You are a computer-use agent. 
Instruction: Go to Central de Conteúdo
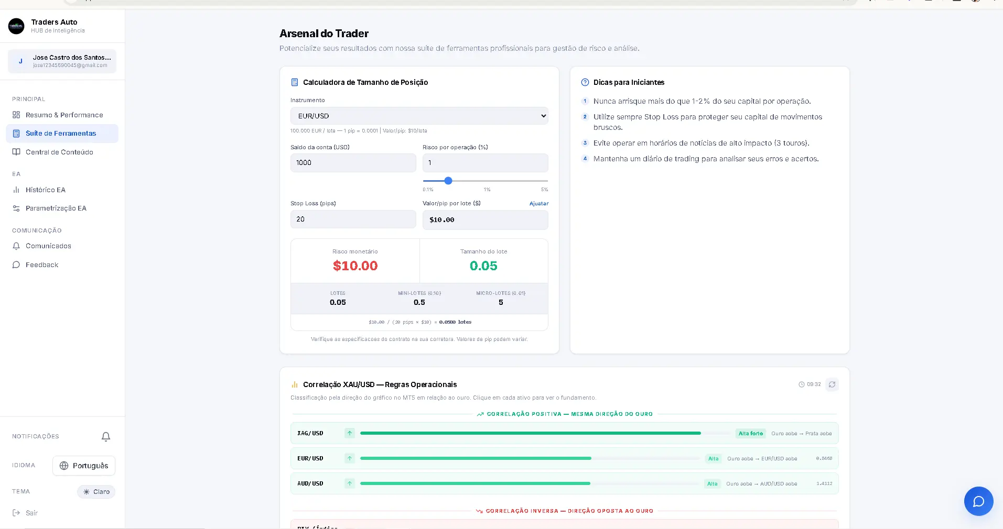click(x=59, y=152)
